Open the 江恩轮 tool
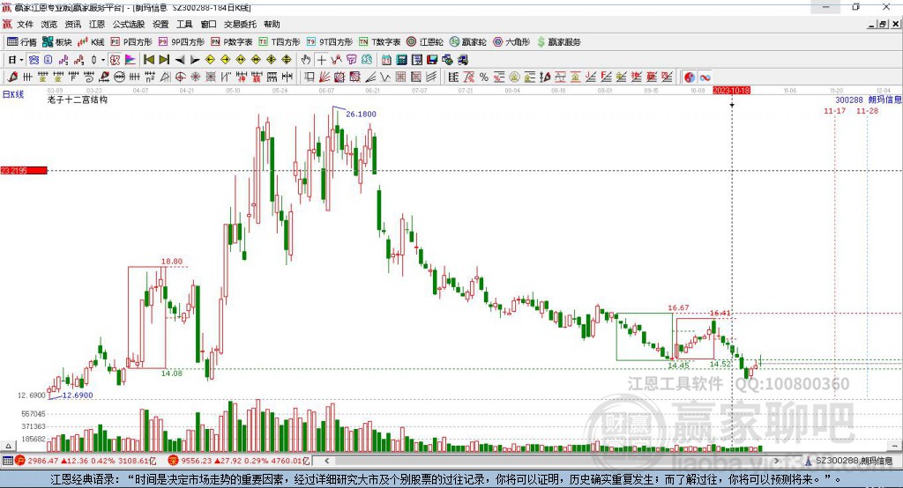903x488 pixels. [x=425, y=42]
